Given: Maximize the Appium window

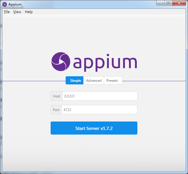Looking at the screenshot, I should click(x=168, y=3).
